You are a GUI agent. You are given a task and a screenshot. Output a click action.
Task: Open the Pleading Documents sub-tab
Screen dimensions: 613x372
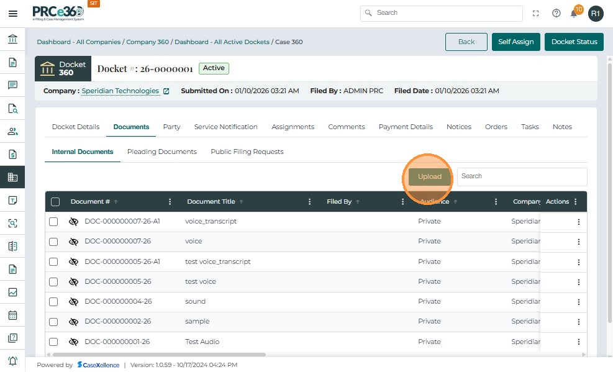[x=161, y=152]
